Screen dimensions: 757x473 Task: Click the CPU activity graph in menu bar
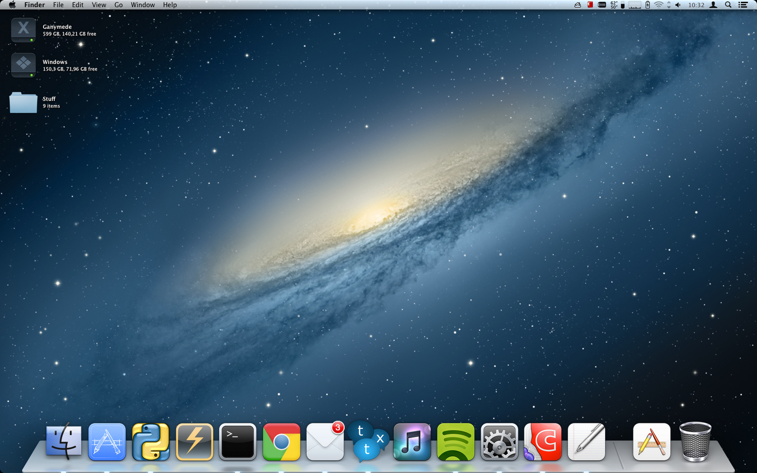point(635,5)
